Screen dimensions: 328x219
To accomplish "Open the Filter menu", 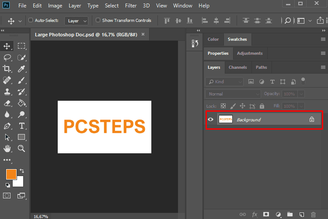I will pyautogui.click(x=131, y=6).
